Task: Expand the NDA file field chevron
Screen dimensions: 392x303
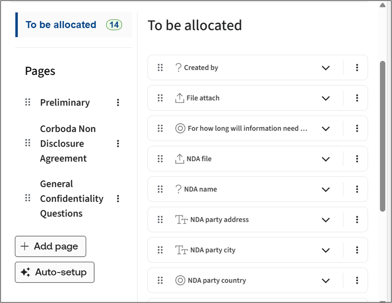Action: [x=326, y=159]
